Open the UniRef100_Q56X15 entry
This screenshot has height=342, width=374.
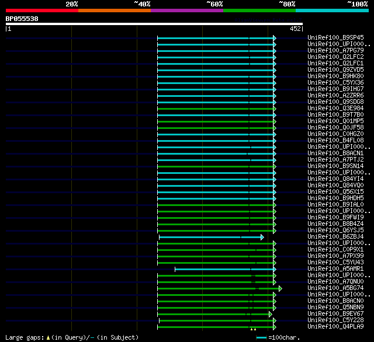click(x=335, y=192)
